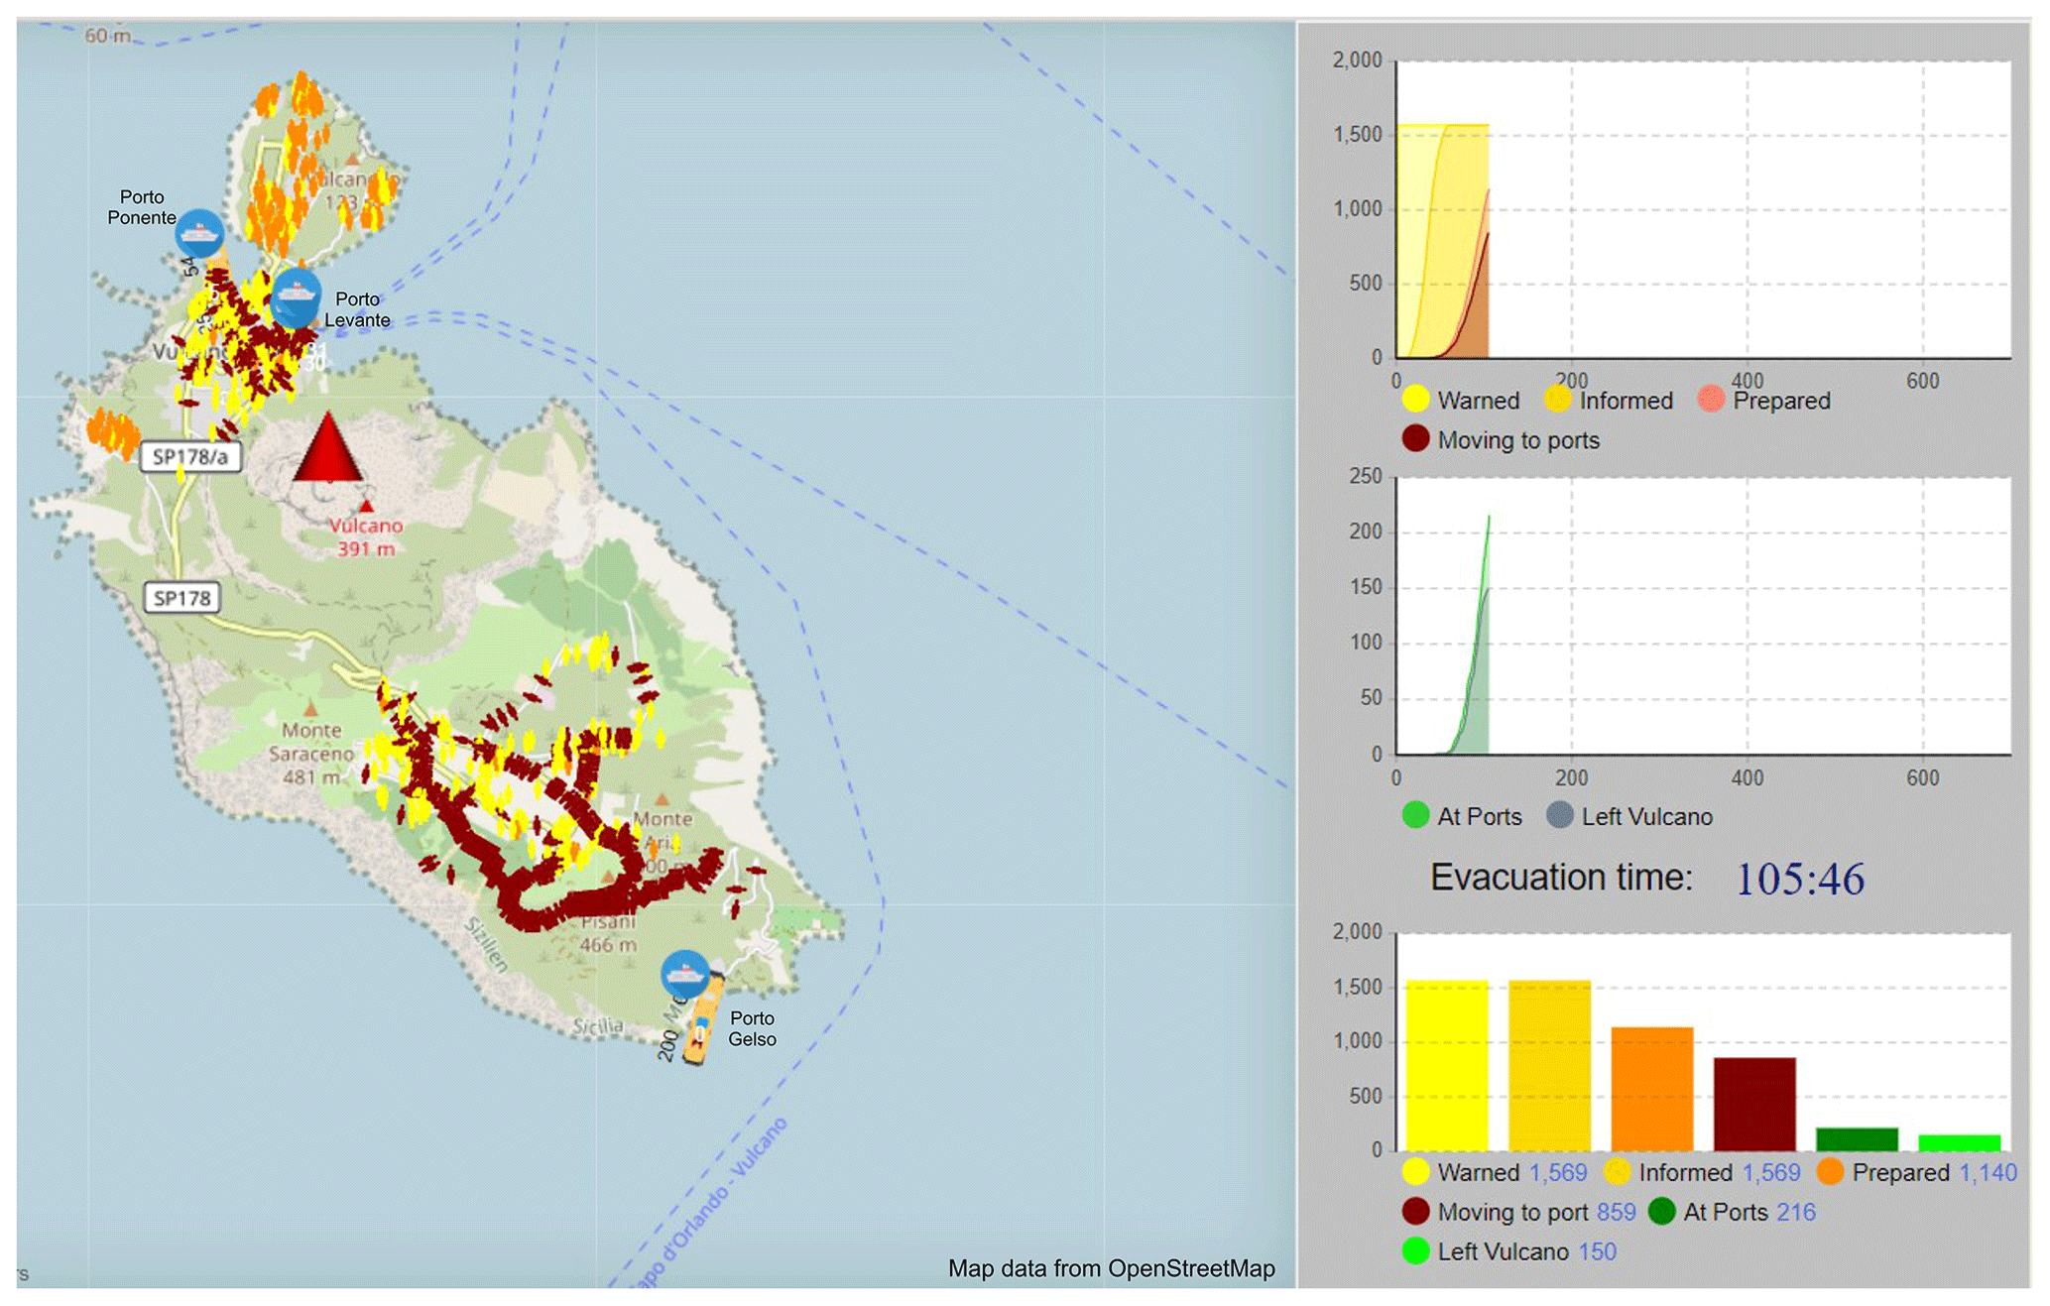Image resolution: width=2050 pixels, height=1306 pixels.
Task: Click the orange Prepared bar in bar chart
Action: 1651,1088
